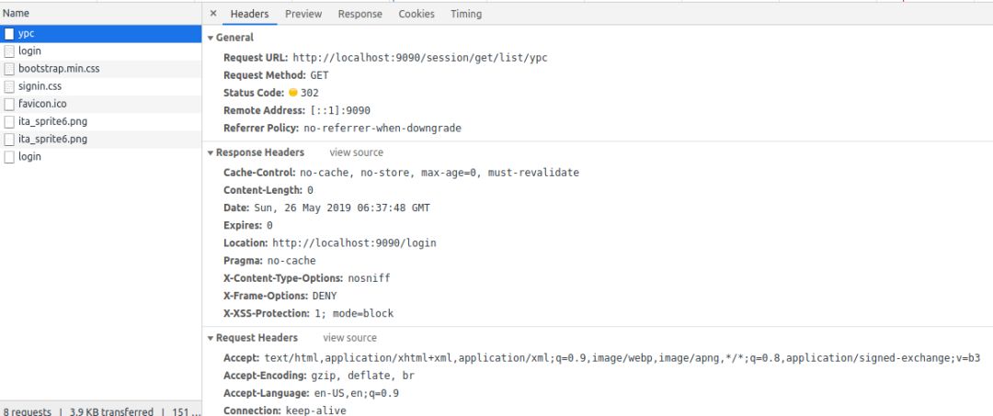993x416 pixels.
Task: Click the Name column header
Action: (16, 14)
